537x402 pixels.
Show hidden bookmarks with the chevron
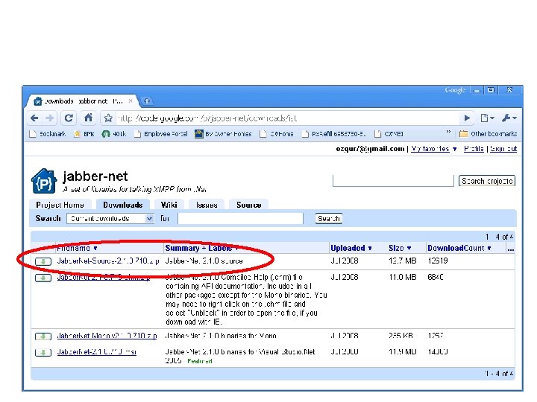(448, 132)
